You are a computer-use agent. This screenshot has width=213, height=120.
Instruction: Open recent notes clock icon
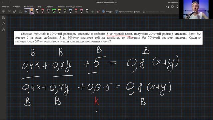click(3, 30)
